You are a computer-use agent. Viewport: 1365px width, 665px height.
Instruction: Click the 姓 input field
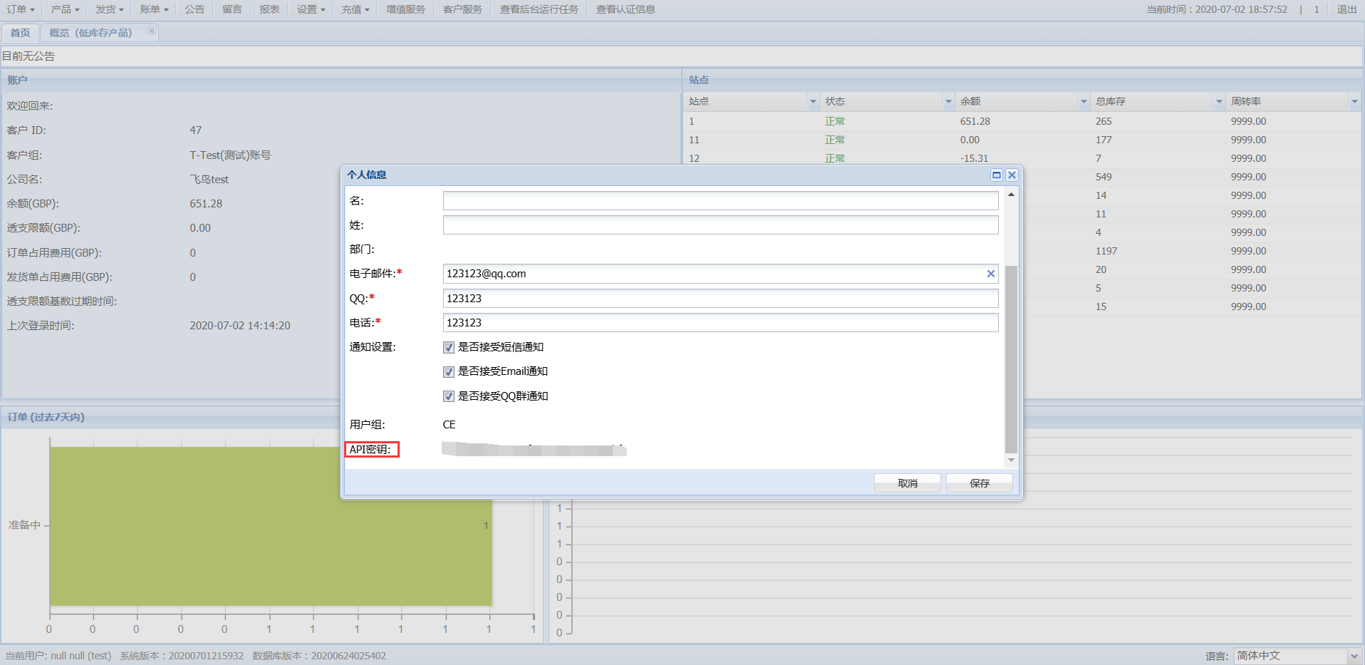click(x=720, y=225)
